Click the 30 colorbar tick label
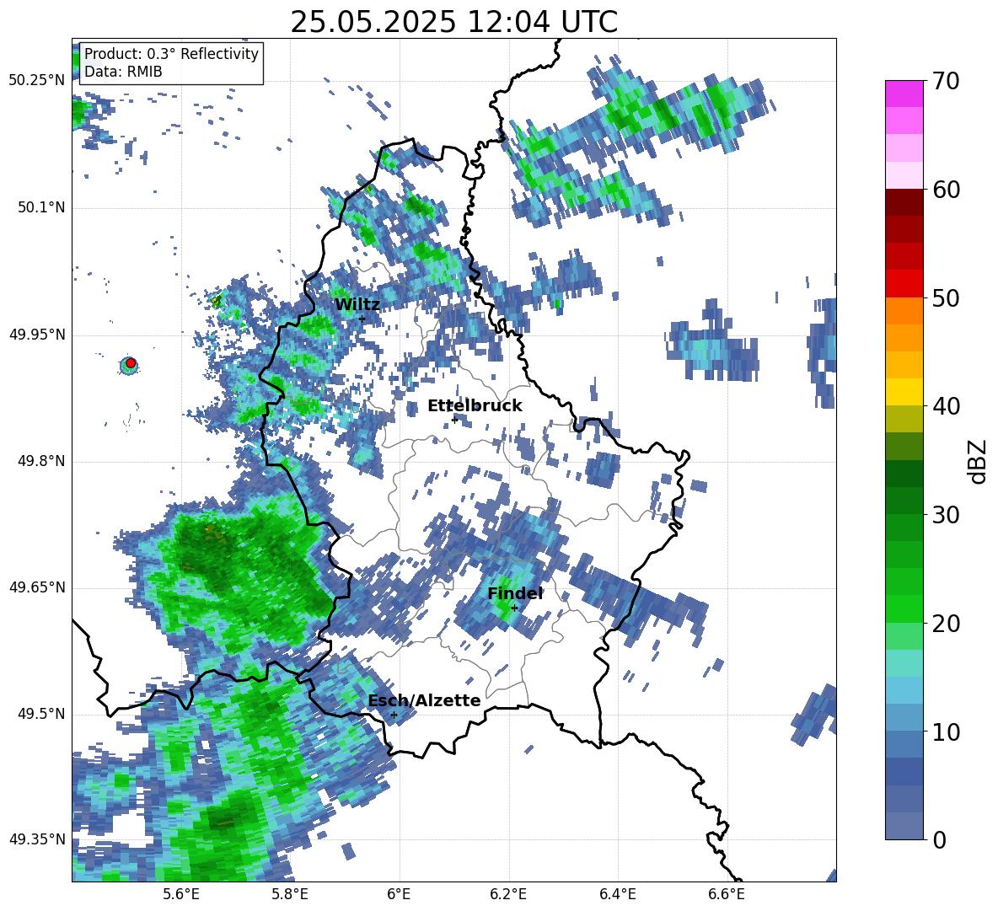Viewport: 998px width, 911px height. pos(947,515)
